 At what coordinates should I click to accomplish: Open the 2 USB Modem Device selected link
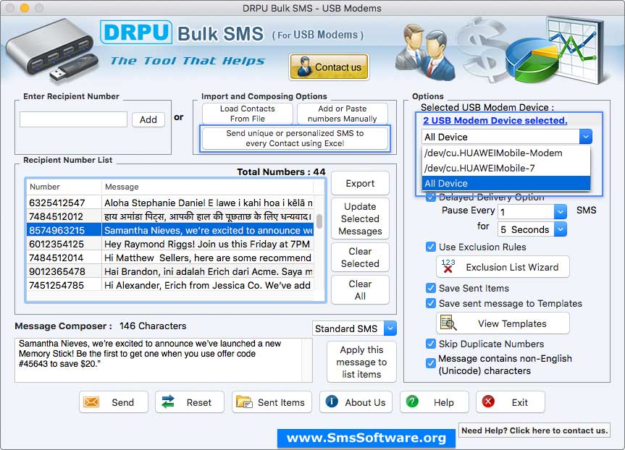[495, 120]
